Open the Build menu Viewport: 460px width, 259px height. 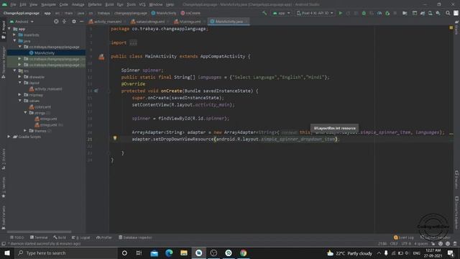coord(109,4)
